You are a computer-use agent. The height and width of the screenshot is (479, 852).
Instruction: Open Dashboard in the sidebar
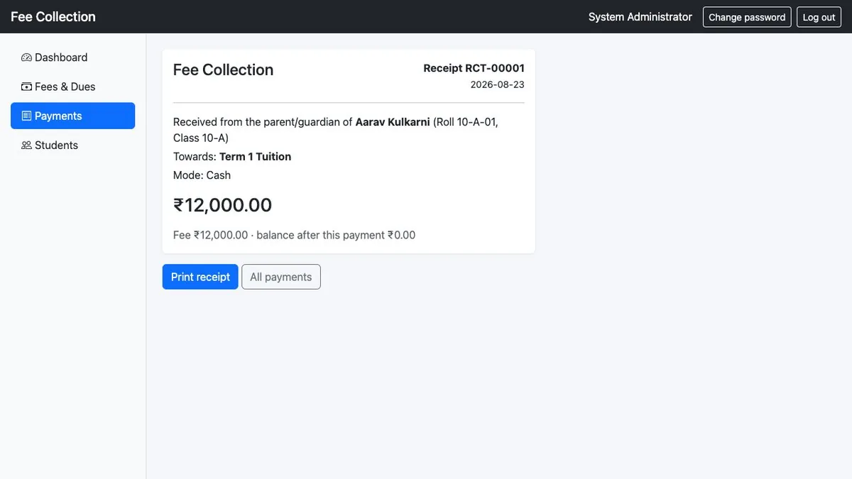(72, 57)
